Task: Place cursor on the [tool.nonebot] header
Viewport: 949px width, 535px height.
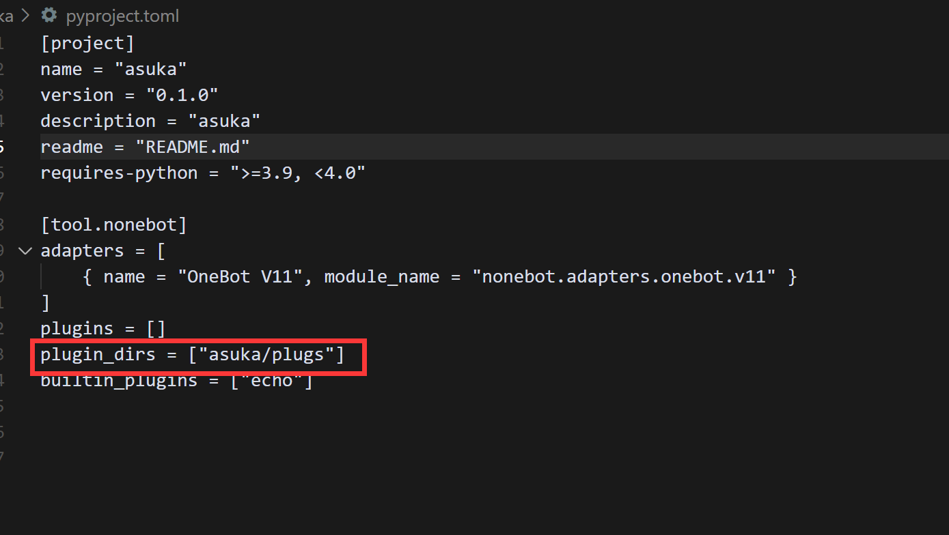Action: pos(113,225)
